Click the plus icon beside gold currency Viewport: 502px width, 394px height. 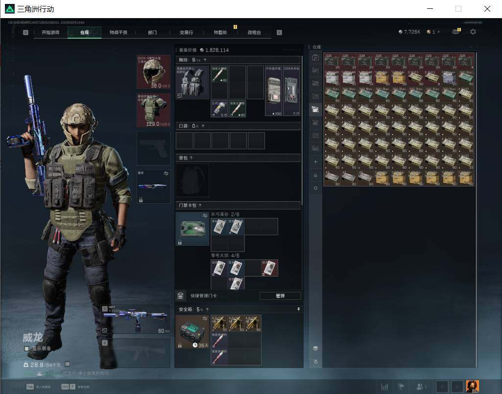pos(439,32)
